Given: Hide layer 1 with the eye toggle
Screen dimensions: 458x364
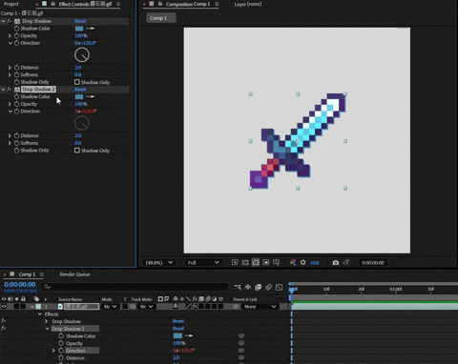Looking at the screenshot, I should coord(4,307).
